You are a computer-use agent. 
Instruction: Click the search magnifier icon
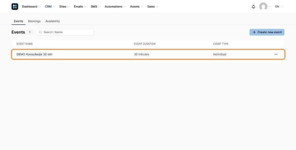point(40,32)
